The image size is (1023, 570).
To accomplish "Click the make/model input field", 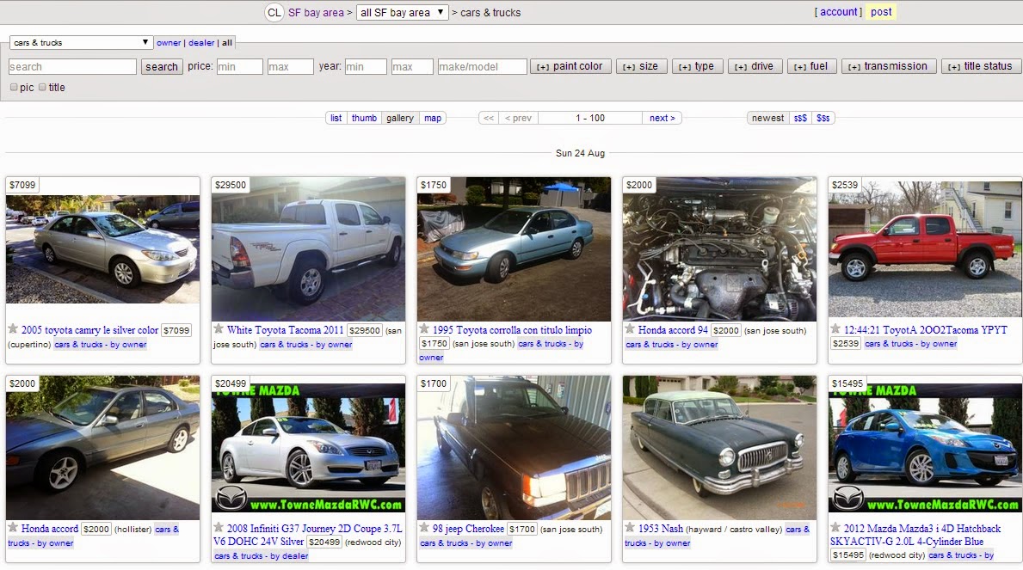I will tap(482, 66).
